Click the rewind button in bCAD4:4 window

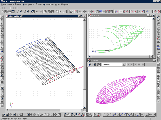[x=139, y=64]
